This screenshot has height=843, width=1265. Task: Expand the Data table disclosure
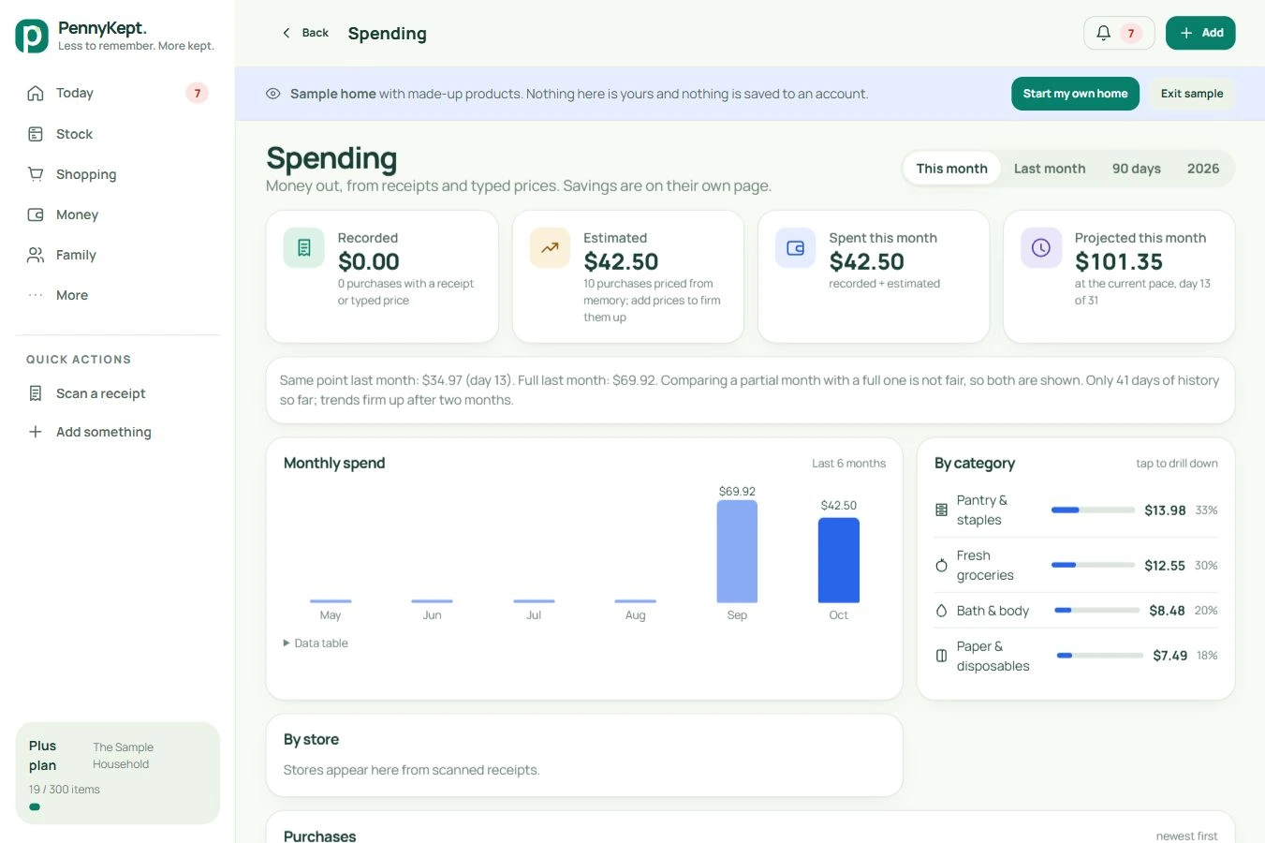click(316, 643)
